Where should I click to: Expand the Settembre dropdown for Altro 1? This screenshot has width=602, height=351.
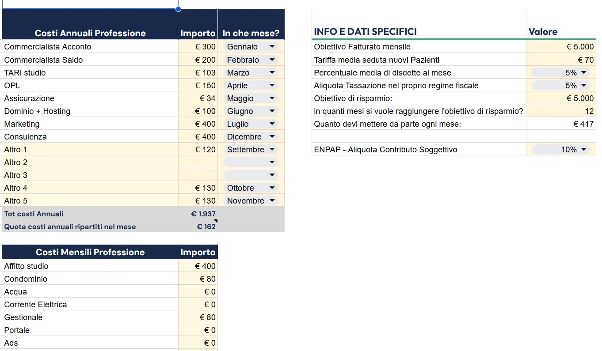(x=251, y=150)
